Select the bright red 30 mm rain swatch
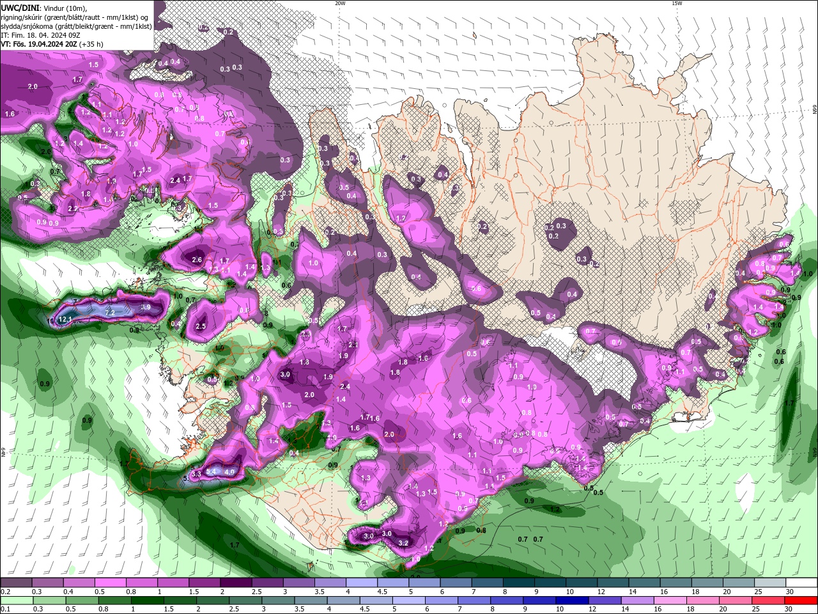 click(x=801, y=601)
